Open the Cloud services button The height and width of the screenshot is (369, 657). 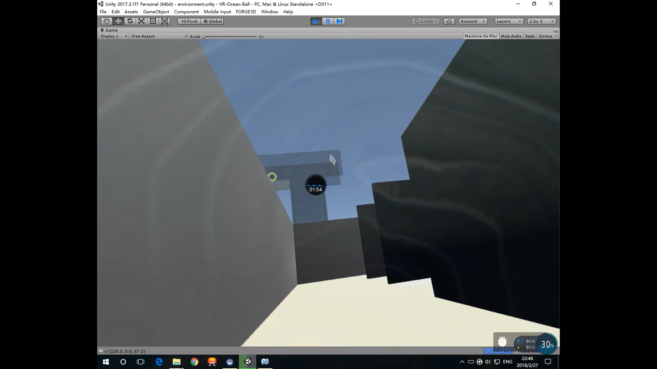pos(449,21)
